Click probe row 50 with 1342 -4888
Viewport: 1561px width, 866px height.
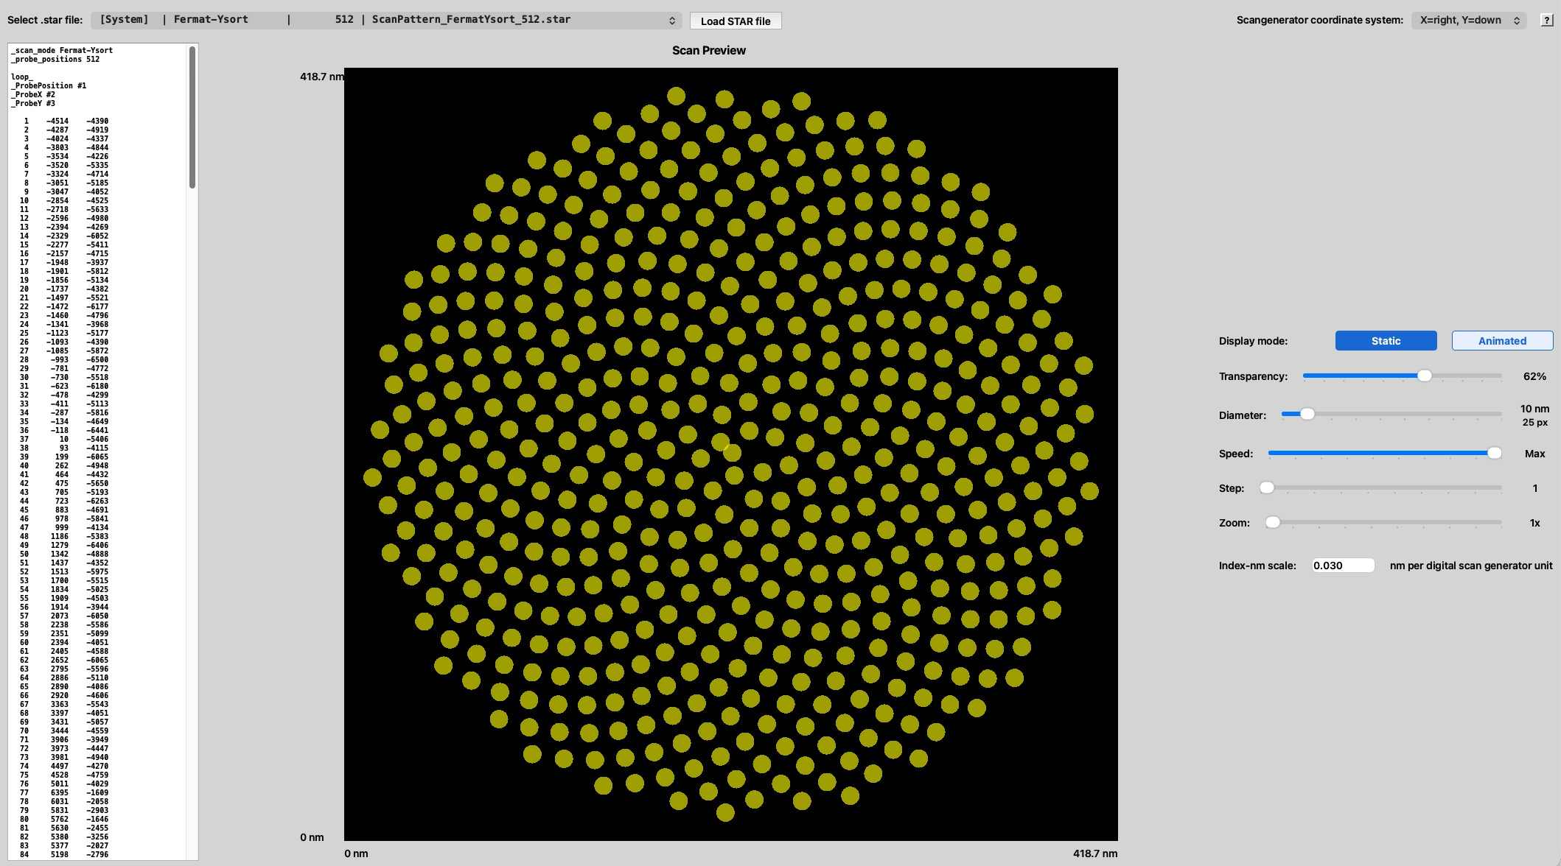click(66, 554)
